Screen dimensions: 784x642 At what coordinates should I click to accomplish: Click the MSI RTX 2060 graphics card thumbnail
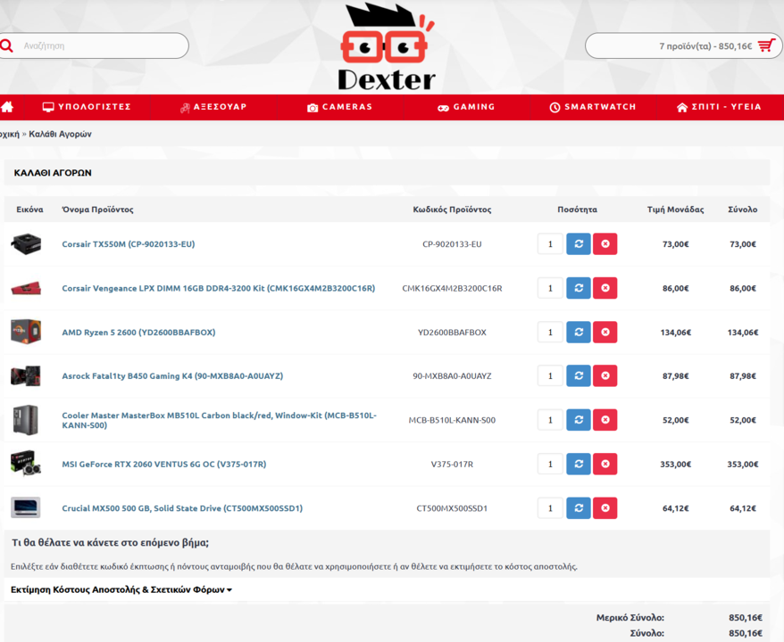pos(26,464)
